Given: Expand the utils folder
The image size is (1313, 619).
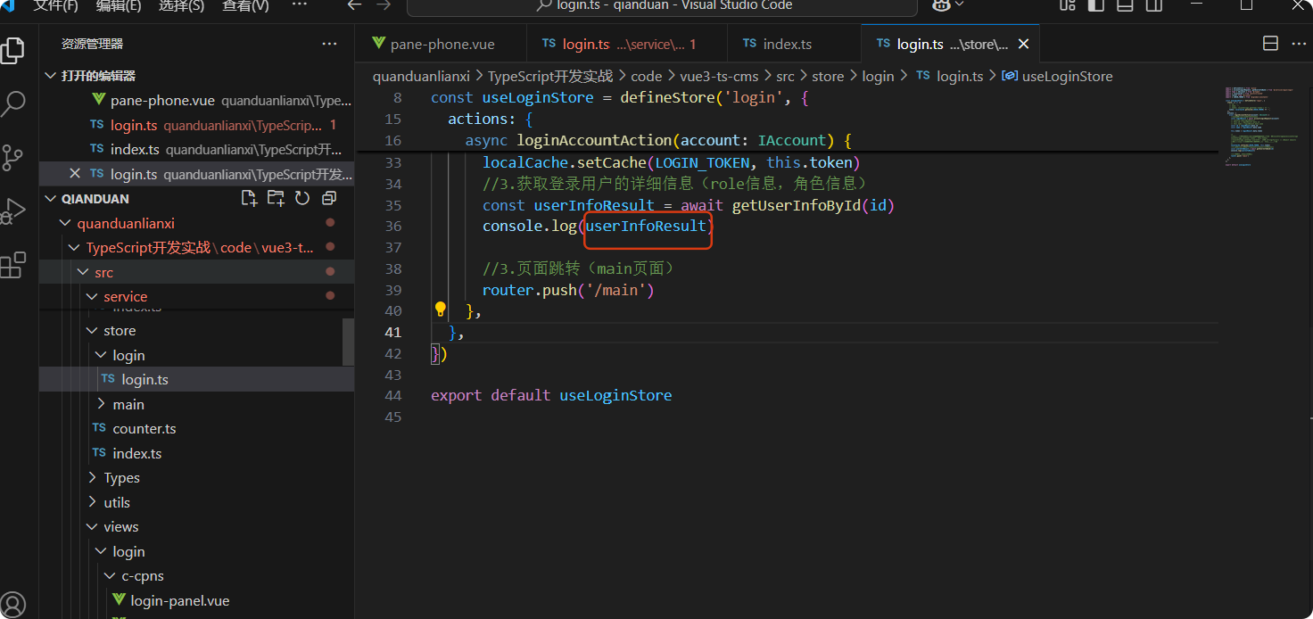Looking at the screenshot, I should pyautogui.click(x=92, y=502).
